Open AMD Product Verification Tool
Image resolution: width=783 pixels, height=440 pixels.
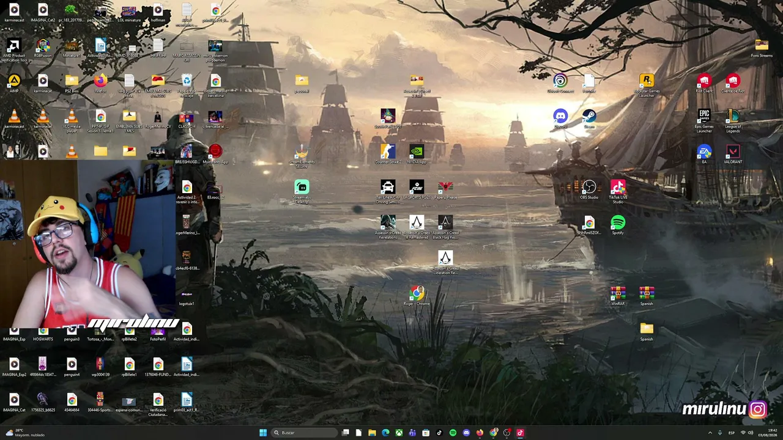click(14, 50)
